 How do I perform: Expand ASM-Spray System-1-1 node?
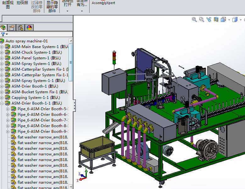pos(2,81)
